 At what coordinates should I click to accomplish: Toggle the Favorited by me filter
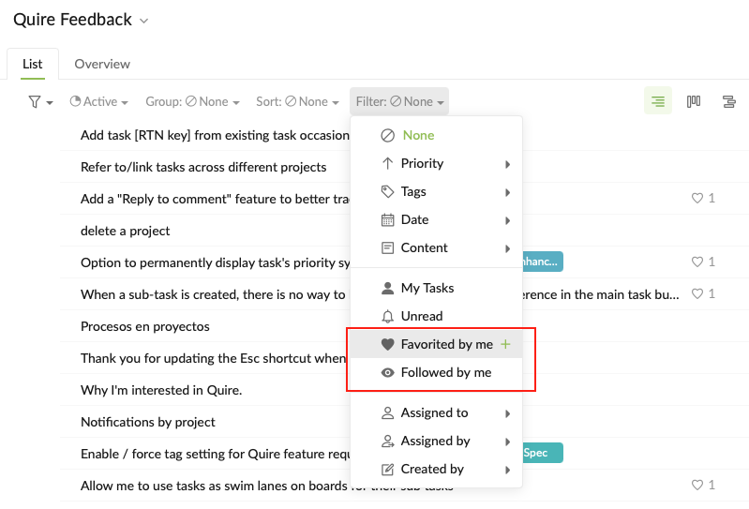tap(436, 344)
